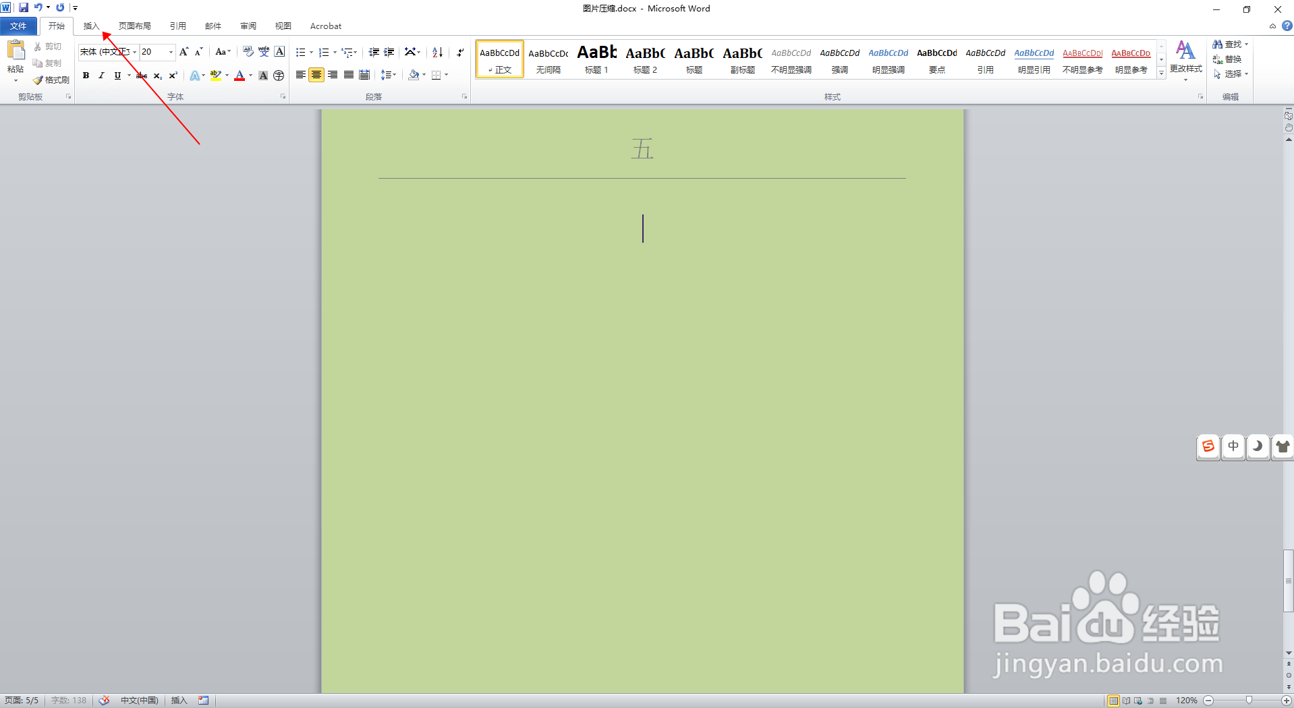Switch to the 插入 (Insert) tab
Screen dimensions: 1294x708
91,26
